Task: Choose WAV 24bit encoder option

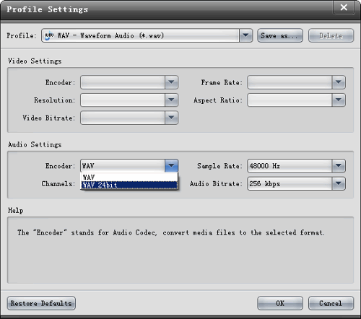Action: click(x=129, y=185)
